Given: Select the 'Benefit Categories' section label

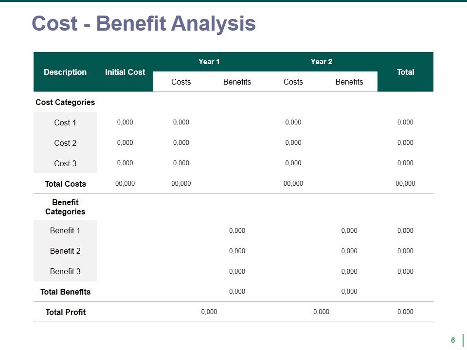Looking at the screenshot, I should 65,207.
